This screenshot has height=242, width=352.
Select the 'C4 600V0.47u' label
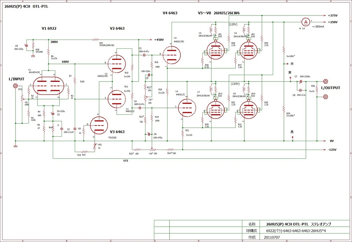tap(139, 103)
